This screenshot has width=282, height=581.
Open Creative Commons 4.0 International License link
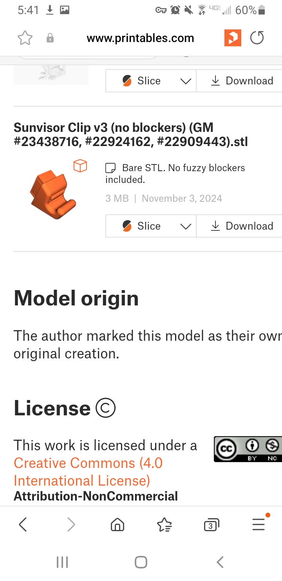88,472
